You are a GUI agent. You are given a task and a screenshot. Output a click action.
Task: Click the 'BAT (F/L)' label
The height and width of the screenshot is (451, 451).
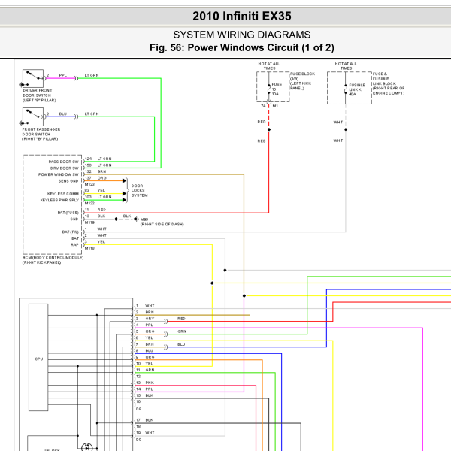click(70, 232)
